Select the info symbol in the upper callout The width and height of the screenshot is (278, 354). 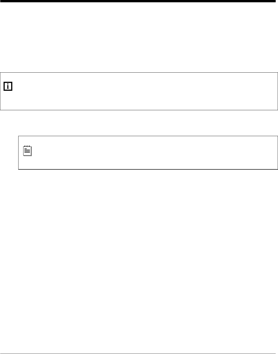coord(8,87)
